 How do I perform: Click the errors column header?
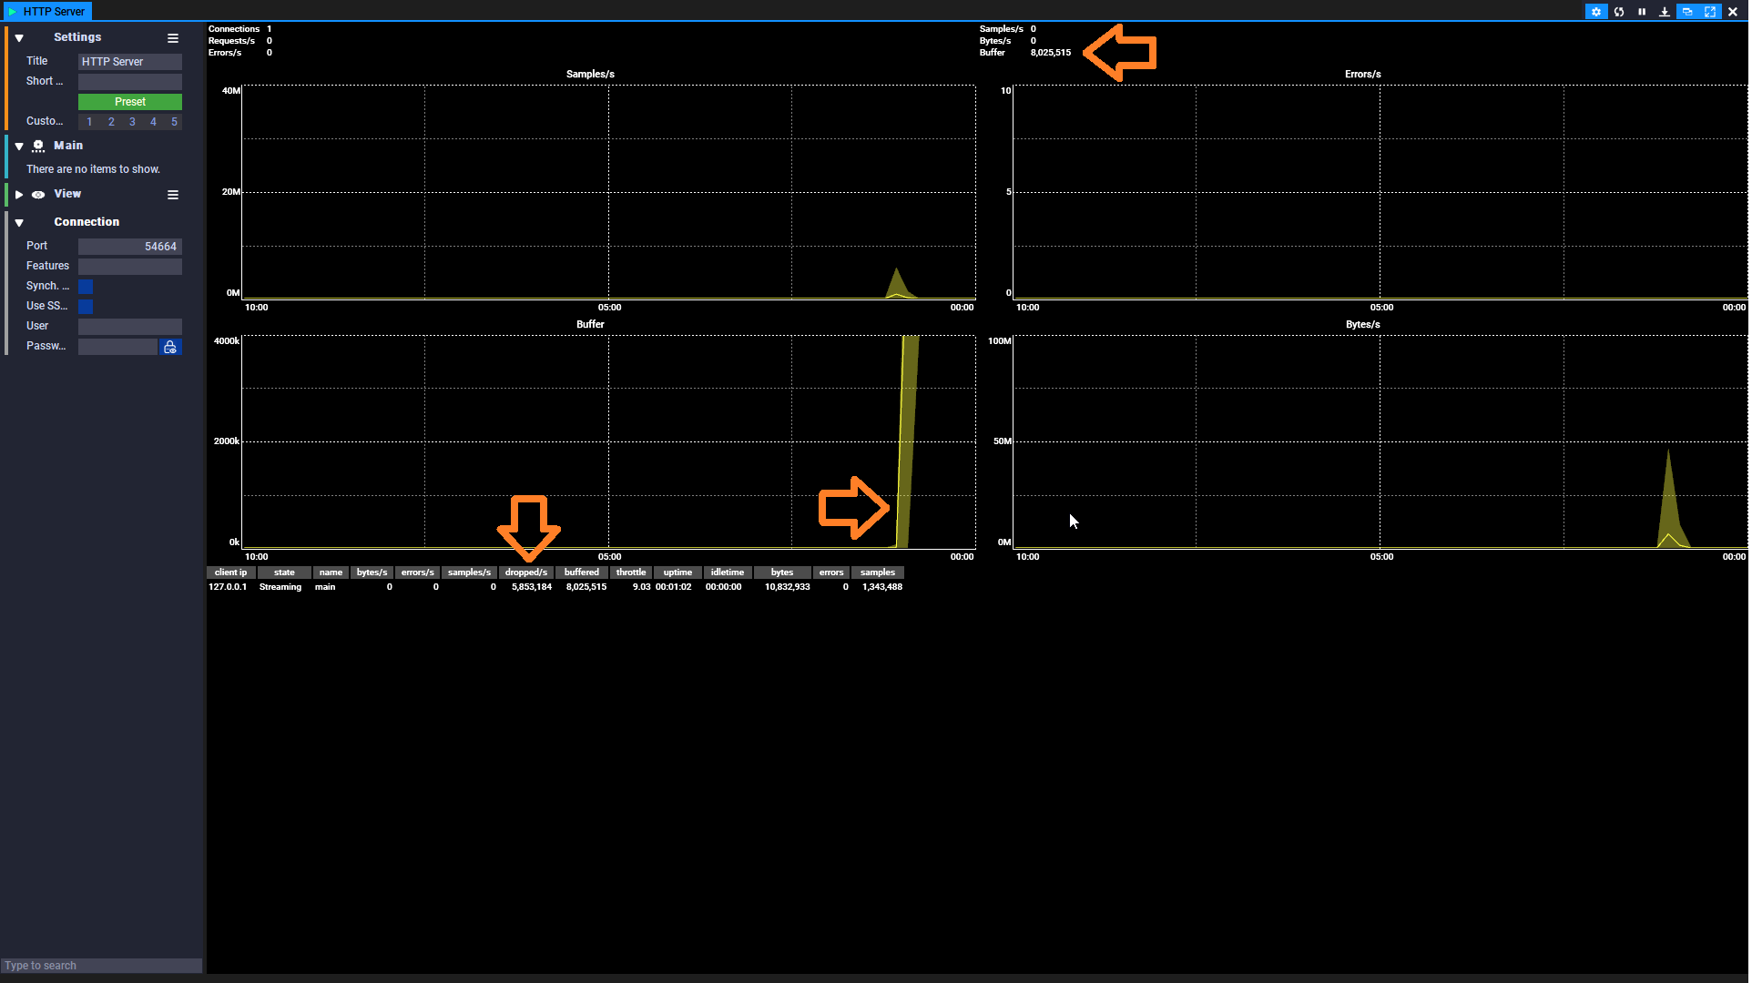(832, 573)
